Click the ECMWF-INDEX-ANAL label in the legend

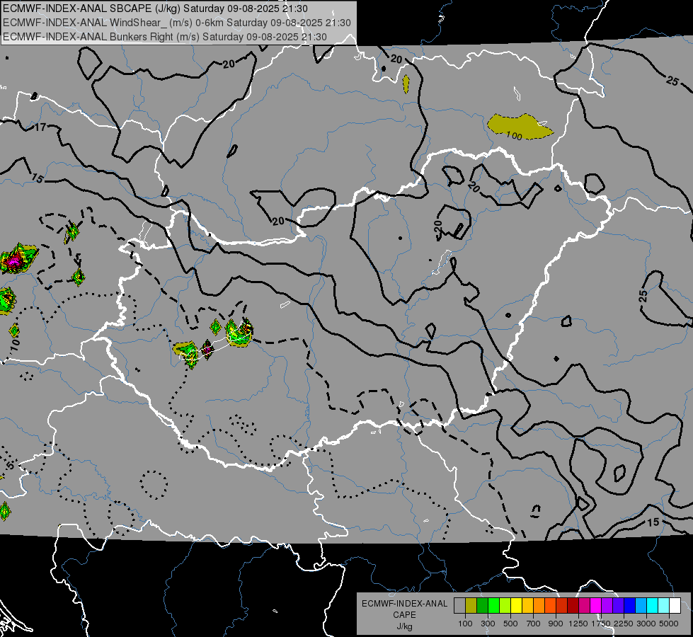coord(404,604)
